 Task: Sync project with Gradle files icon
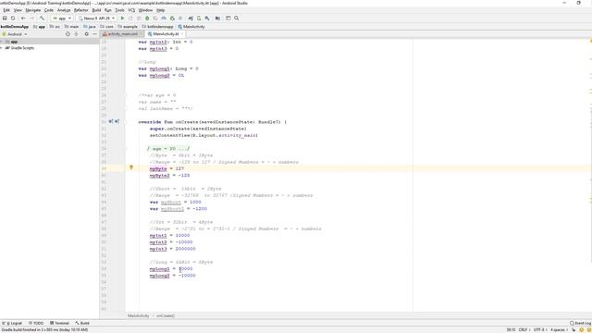[191, 18]
